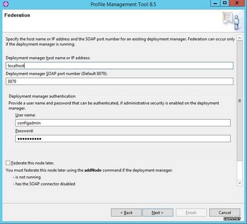Go back with the Back button
The width and height of the screenshot is (247, 224).
click(x=126, y=213)
